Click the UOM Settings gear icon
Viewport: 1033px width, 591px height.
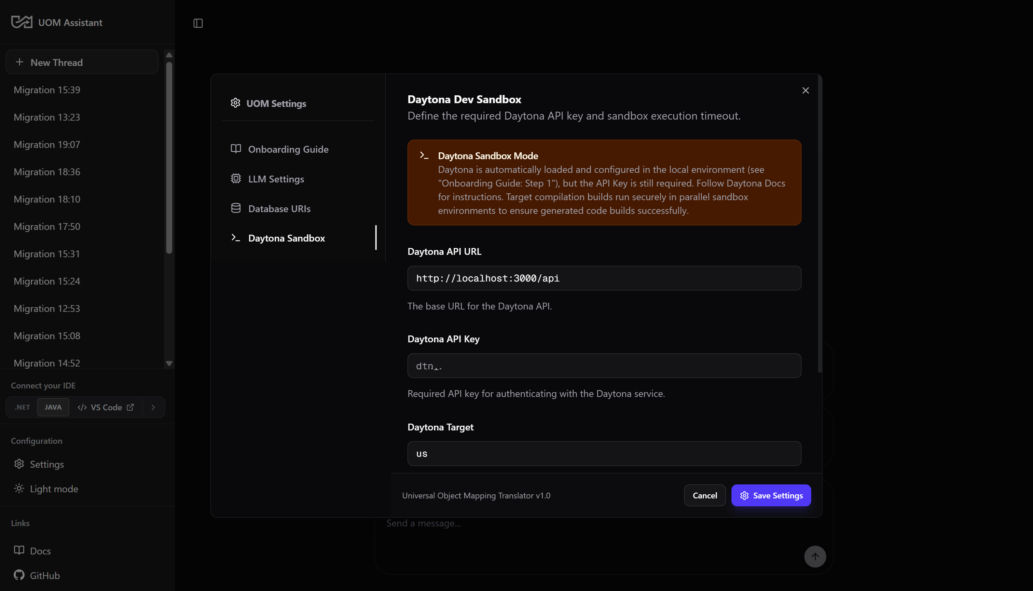coord(235,103)
